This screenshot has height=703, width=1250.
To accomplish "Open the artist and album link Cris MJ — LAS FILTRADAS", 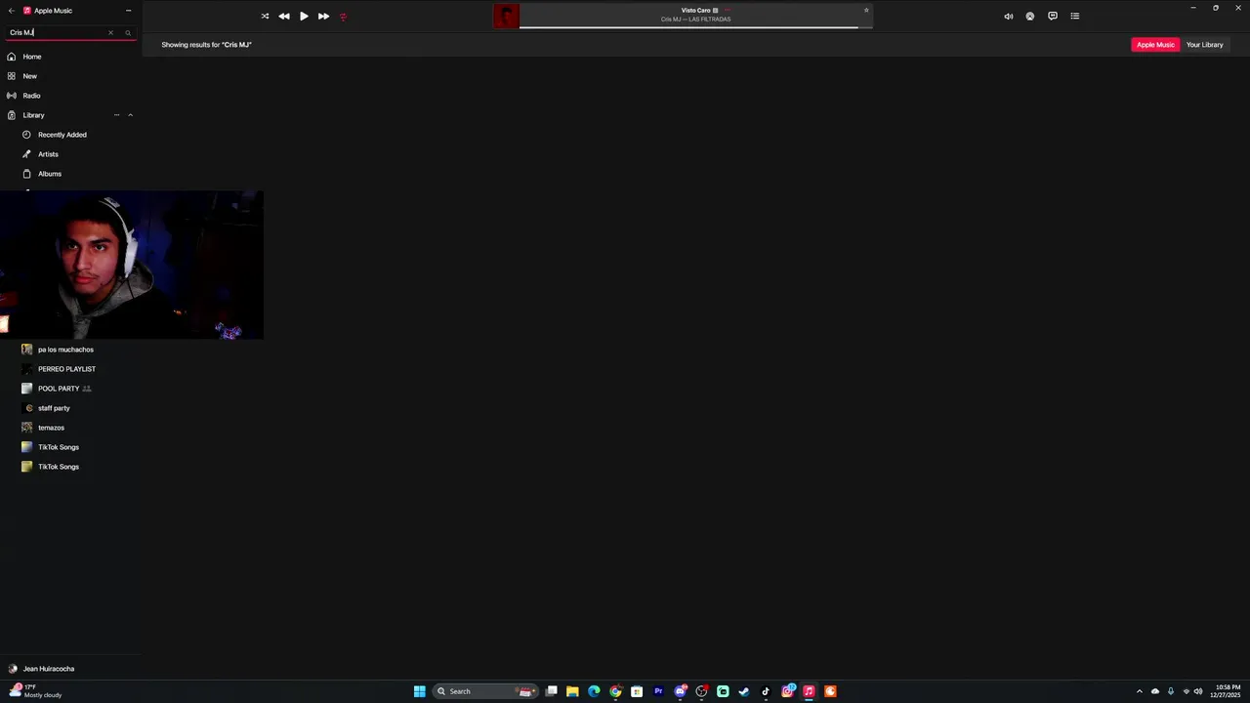I will pyautogui.click(x=695, y=20).
